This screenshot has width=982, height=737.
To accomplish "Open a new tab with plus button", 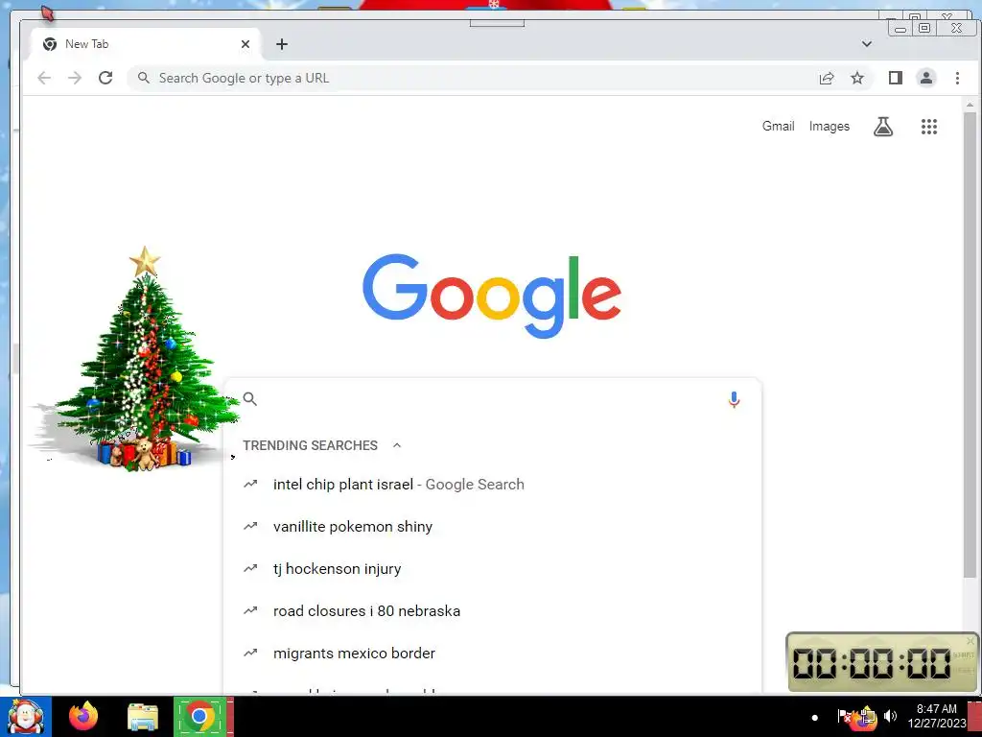I will (x=282, y=44).
